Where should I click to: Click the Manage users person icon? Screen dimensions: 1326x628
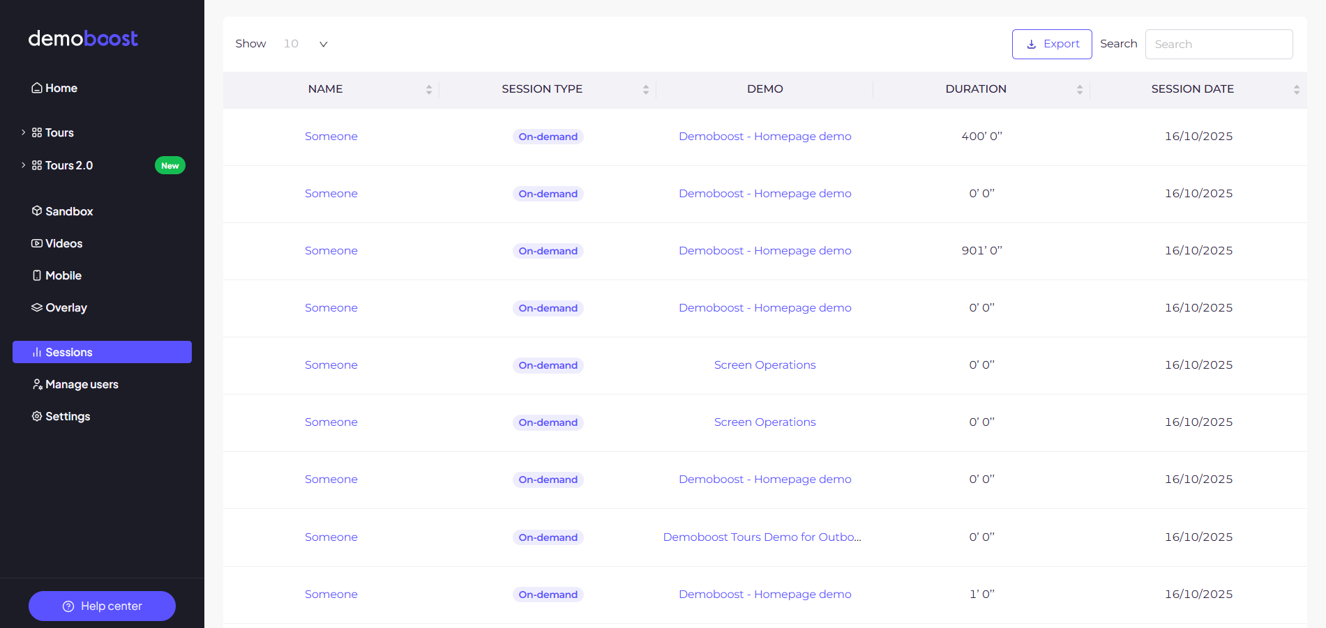38,384
